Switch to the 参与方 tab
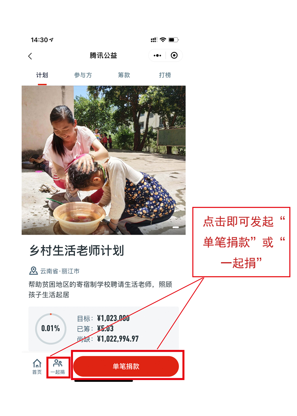The width and height of the screenshot is (297, 416). coord(83,75)
